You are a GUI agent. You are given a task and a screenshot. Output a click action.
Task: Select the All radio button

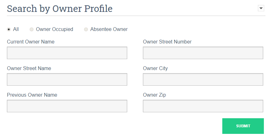[9, 29]
